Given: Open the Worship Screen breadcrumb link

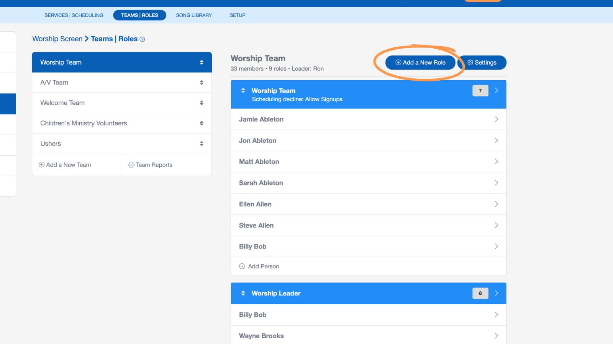Looking at the screenshot, I should [x=57, y=39].
